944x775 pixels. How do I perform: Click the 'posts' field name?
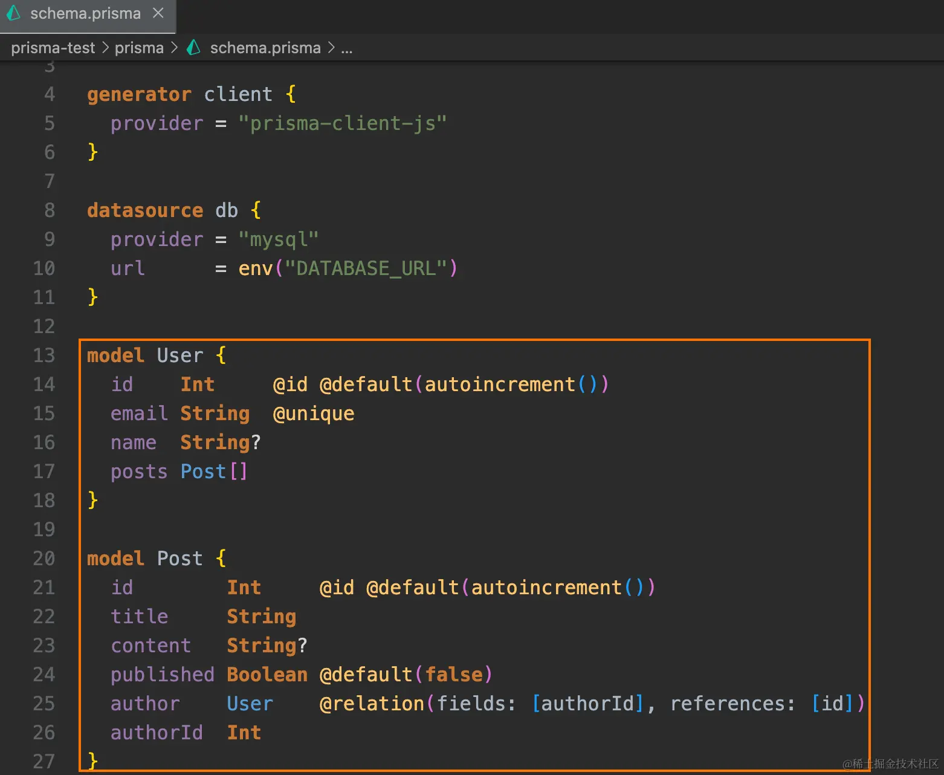[139, 472]
